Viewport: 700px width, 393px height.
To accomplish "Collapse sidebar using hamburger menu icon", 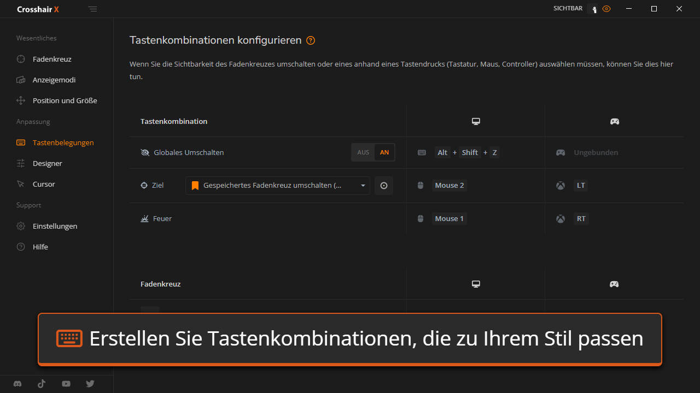I will pos(93,9).
